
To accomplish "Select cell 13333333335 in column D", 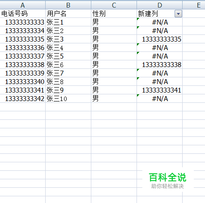I will tap(160, 39).
